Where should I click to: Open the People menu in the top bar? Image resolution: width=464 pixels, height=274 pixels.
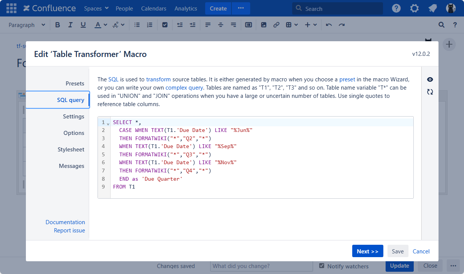[x=124, y=8]
